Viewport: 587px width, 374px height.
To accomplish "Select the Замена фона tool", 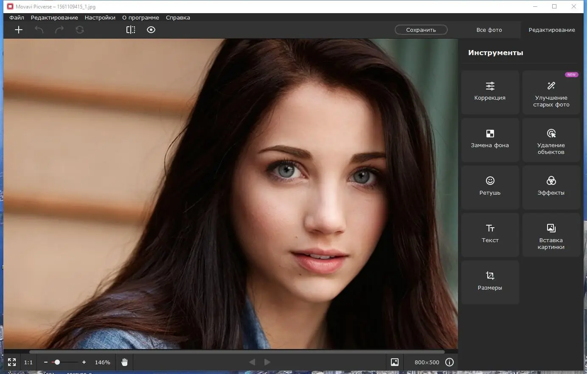I will (x=490, y=140).
